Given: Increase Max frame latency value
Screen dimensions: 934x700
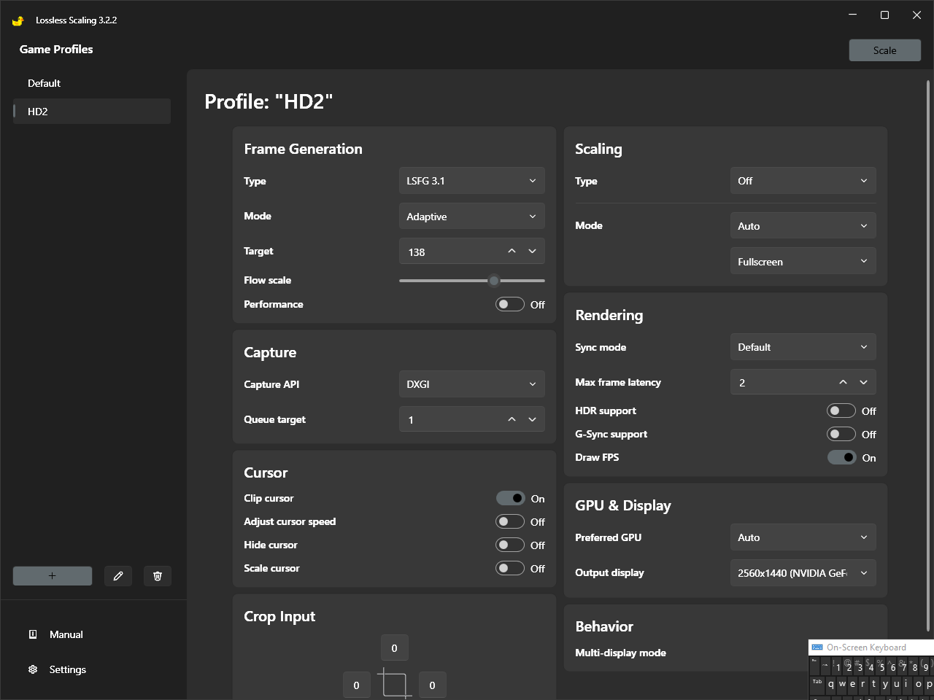Looking at the screenshot, I should point(844,382).
